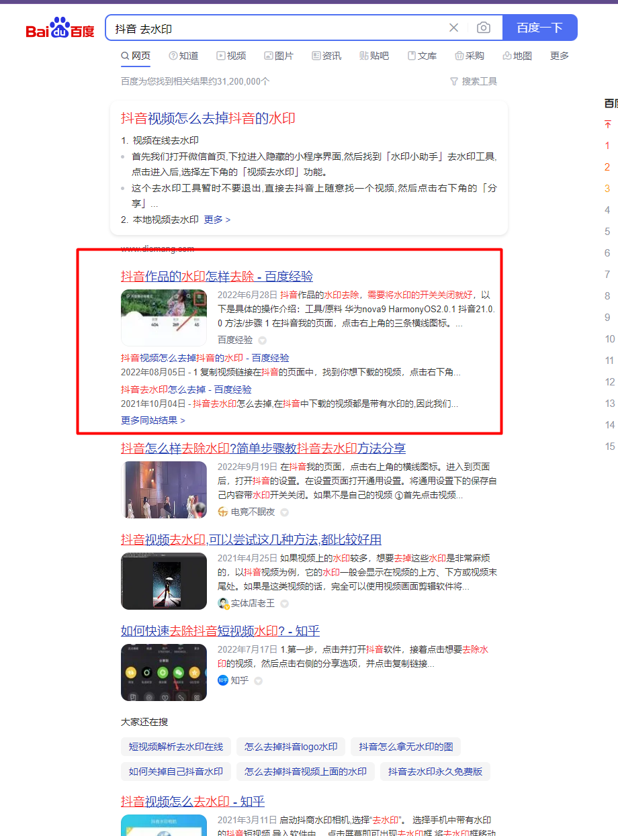
Task: Search suggestion 抖音去水印永久免费版
Action: [435, 772]
